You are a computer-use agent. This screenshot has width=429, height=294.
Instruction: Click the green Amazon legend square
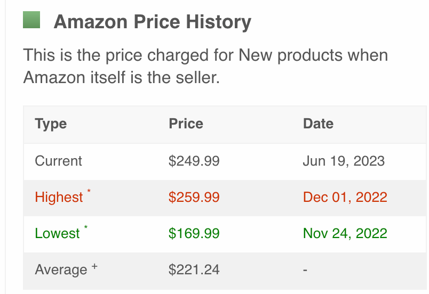tap(32, 20)
